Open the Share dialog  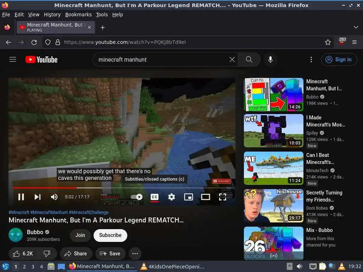[x=76, y=254]
